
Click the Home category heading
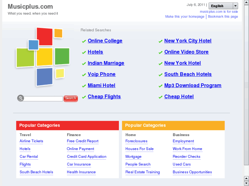click(x=130, y=135)
